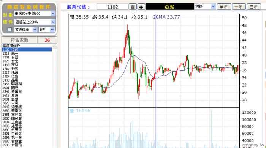
Task: Click the stock code input field showing 1102
Action: coord(112,7)
